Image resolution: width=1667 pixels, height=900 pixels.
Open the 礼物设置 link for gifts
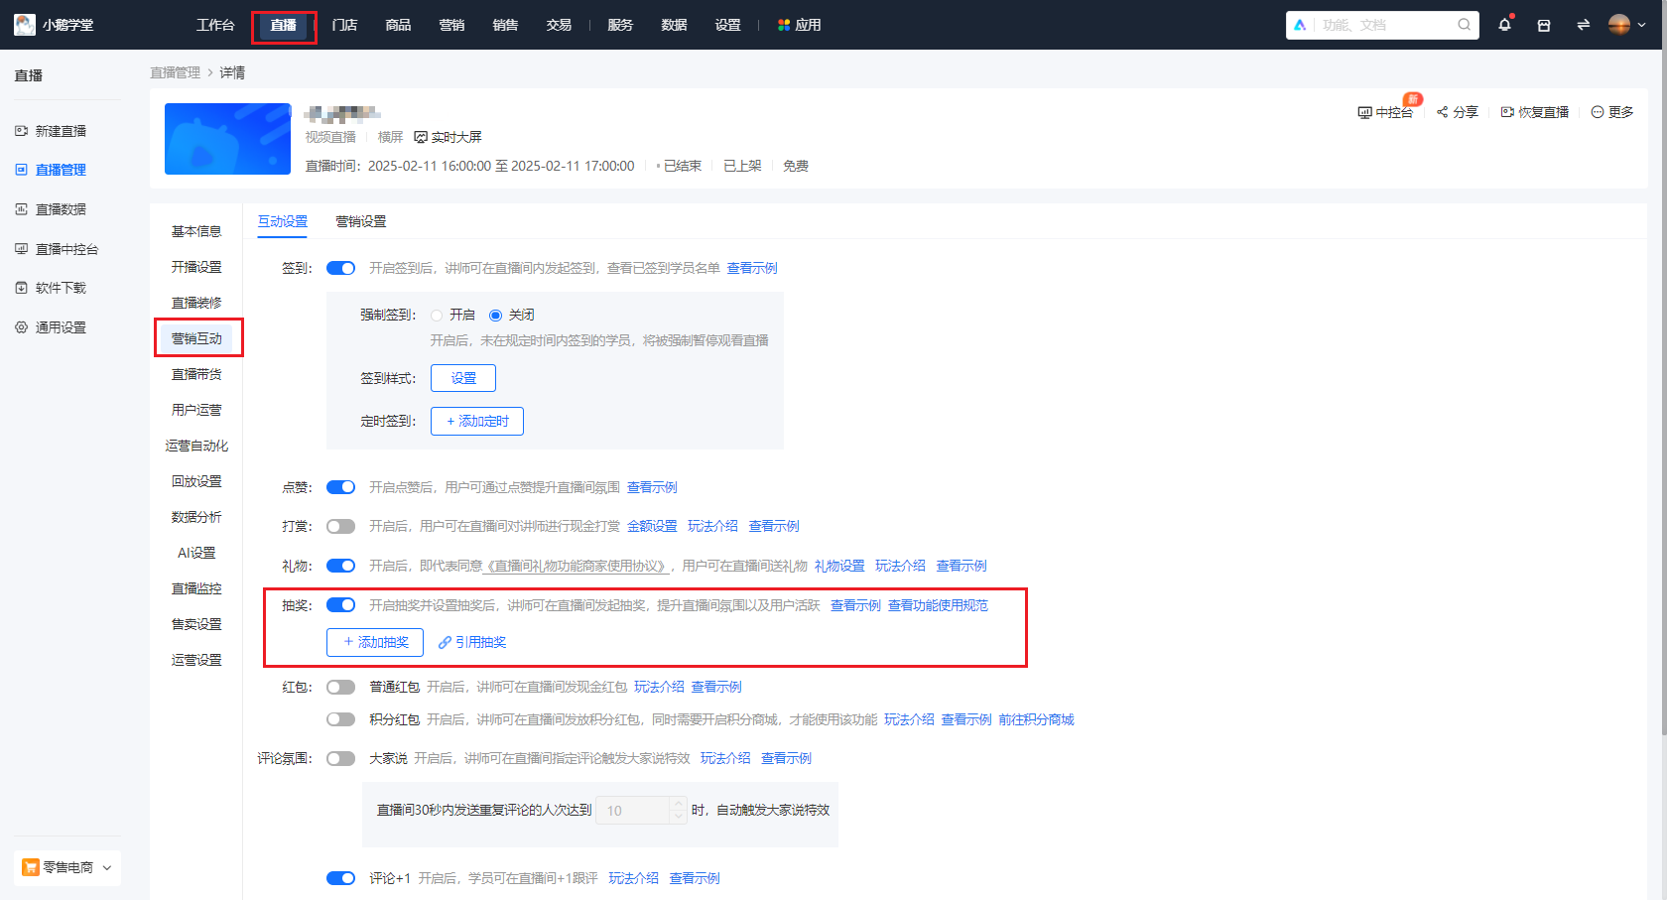tap(839, 566)
